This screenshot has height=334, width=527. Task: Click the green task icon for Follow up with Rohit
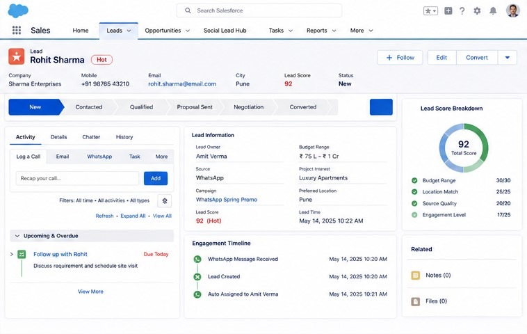(x=22, y=254)
